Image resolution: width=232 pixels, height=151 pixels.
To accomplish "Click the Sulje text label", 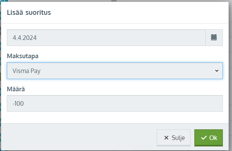I will [178, 138].
